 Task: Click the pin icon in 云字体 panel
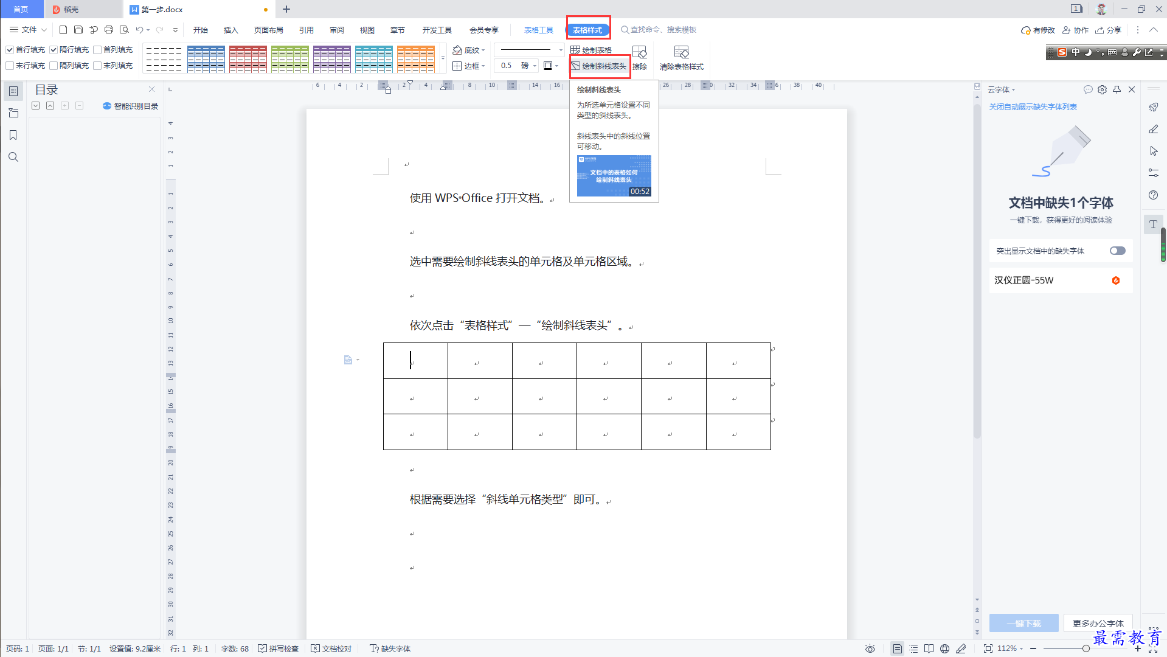pos(1117,89)
